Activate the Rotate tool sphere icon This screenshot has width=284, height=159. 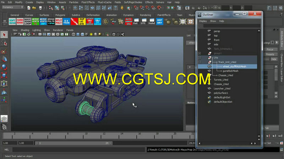[4, 67]
